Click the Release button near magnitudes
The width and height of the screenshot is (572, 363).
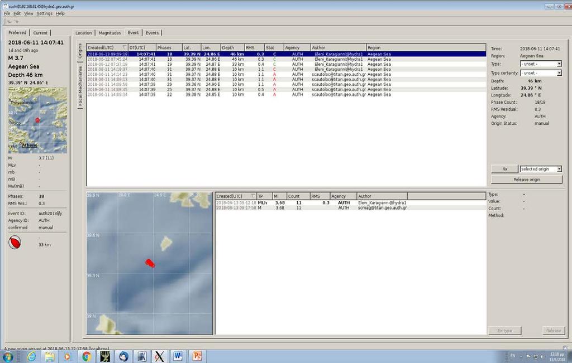[x=553, y=331]
